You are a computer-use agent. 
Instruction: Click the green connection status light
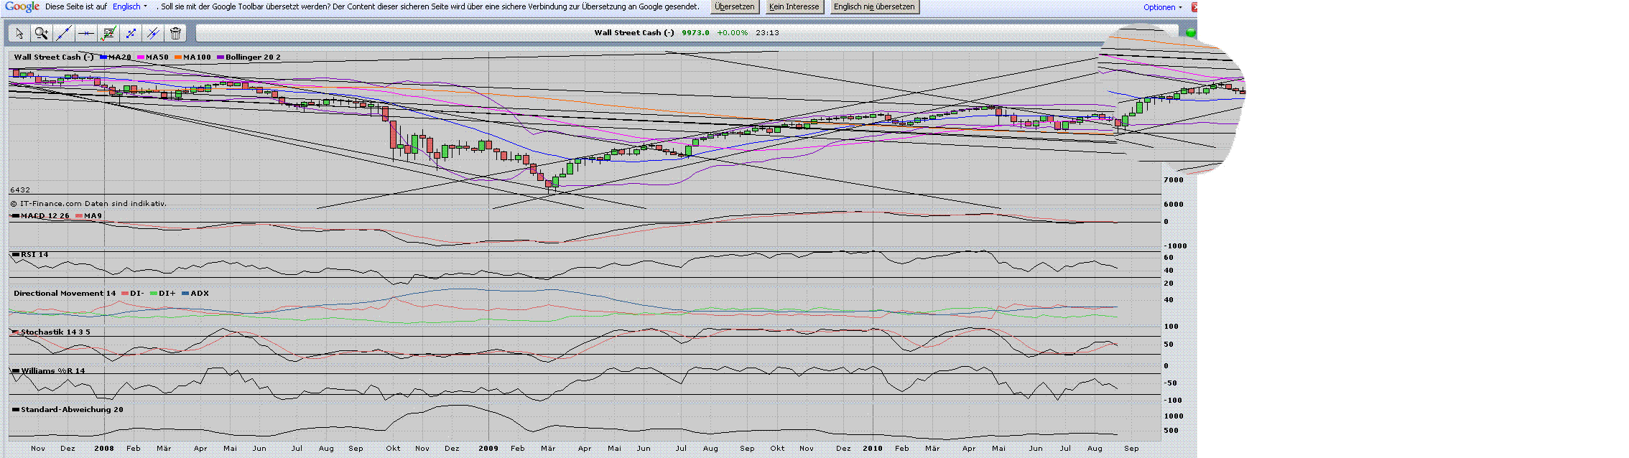(1191, 33)
